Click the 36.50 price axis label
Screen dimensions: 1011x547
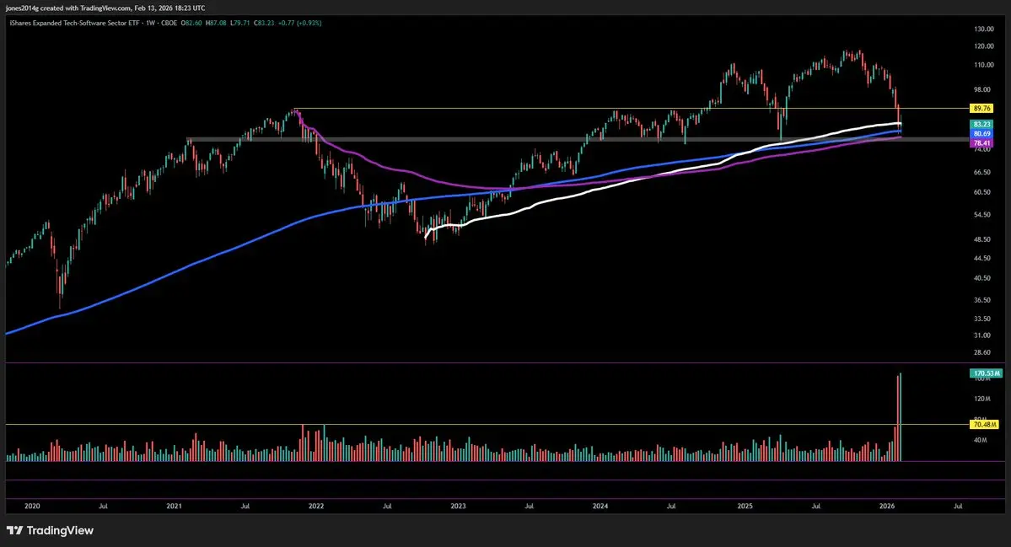click(982, 299)
